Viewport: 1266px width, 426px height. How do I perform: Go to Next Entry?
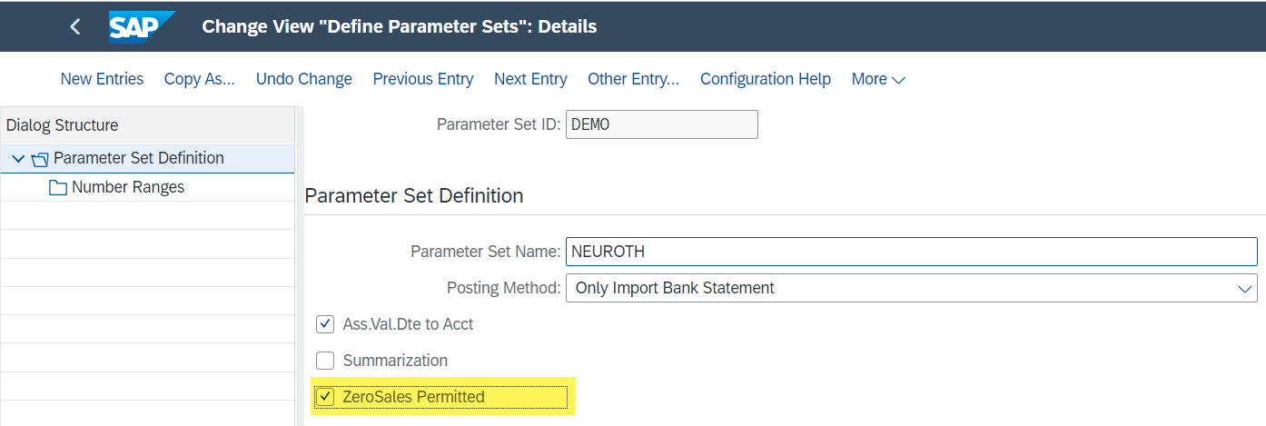click(x=530, y=79)
